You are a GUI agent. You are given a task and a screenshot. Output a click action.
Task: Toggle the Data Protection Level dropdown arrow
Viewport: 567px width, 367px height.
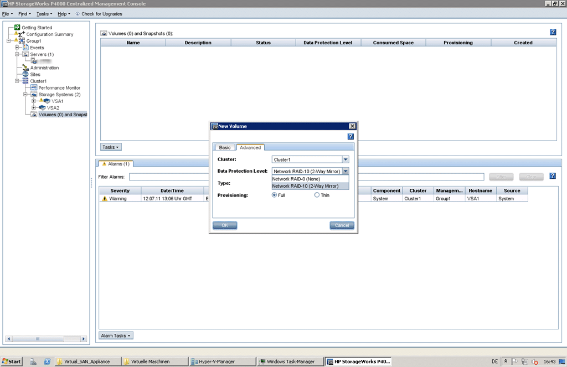(x=346, y=172)
